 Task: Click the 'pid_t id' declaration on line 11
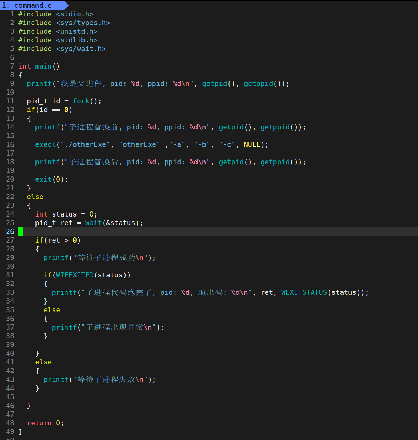43,101
